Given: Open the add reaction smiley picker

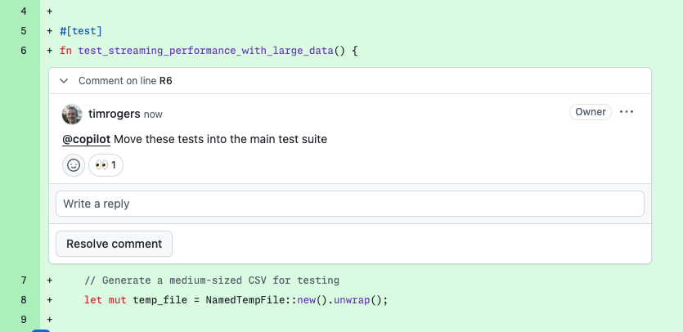Looking at the screenshot, I should click(74, 165).
